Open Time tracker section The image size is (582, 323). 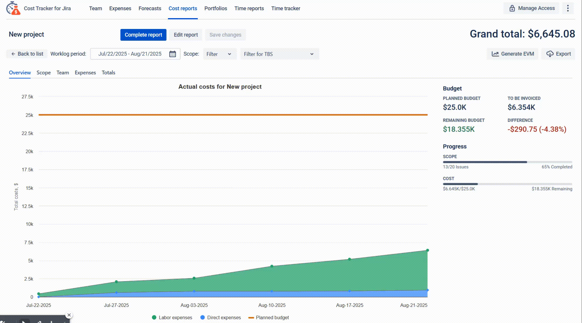286,8
